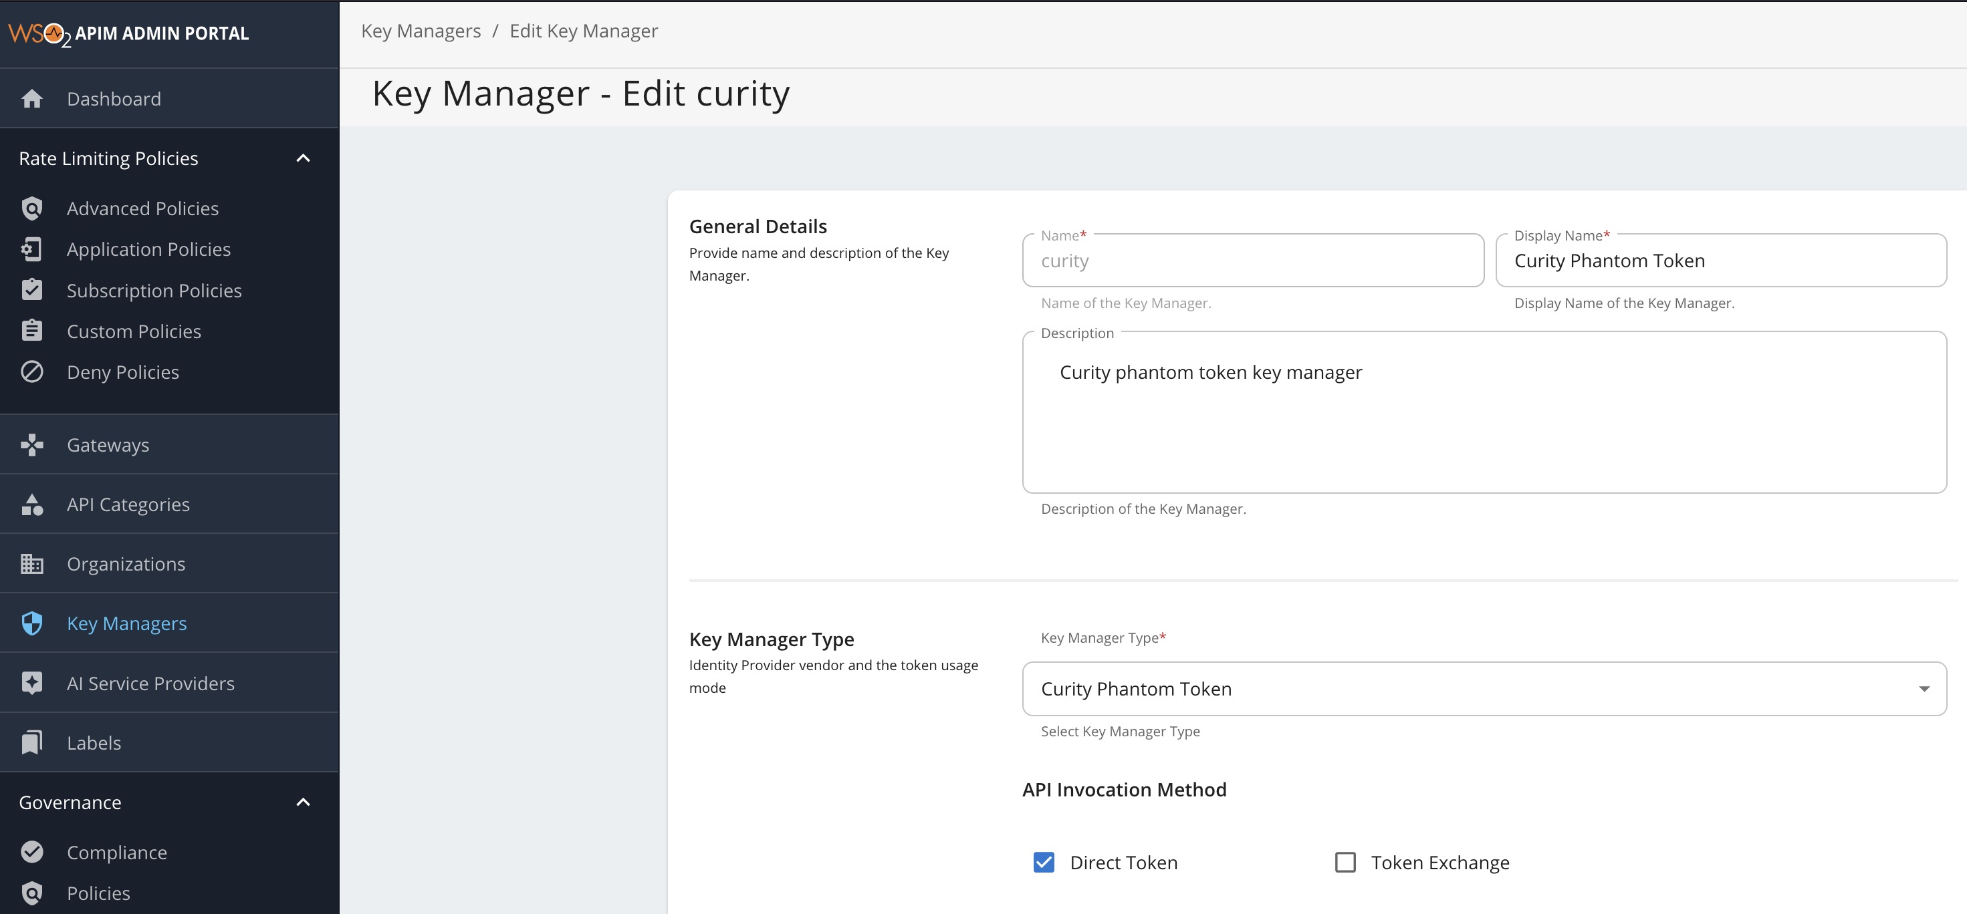Click the 'Select Key Manager Type' helper text

[1120, 731]
